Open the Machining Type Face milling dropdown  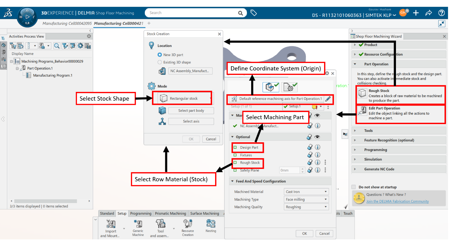(x=306, y=199)
